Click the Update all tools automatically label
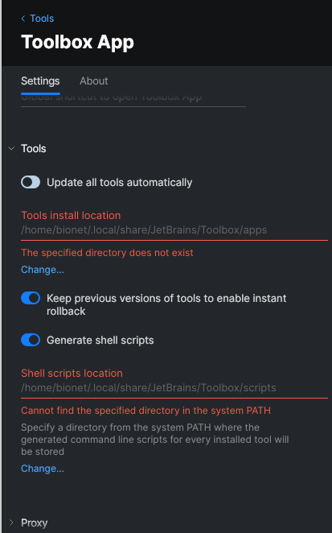The width and height of the screenshot is (332, 533). coord(120,183)
